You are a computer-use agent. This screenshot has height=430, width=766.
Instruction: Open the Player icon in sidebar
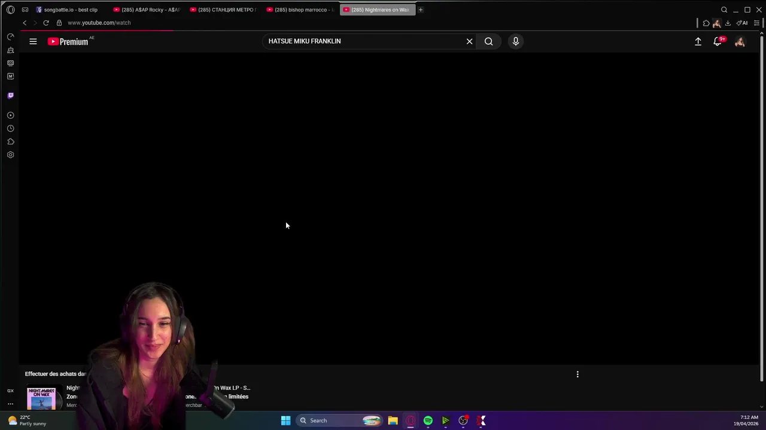point(10,115)
